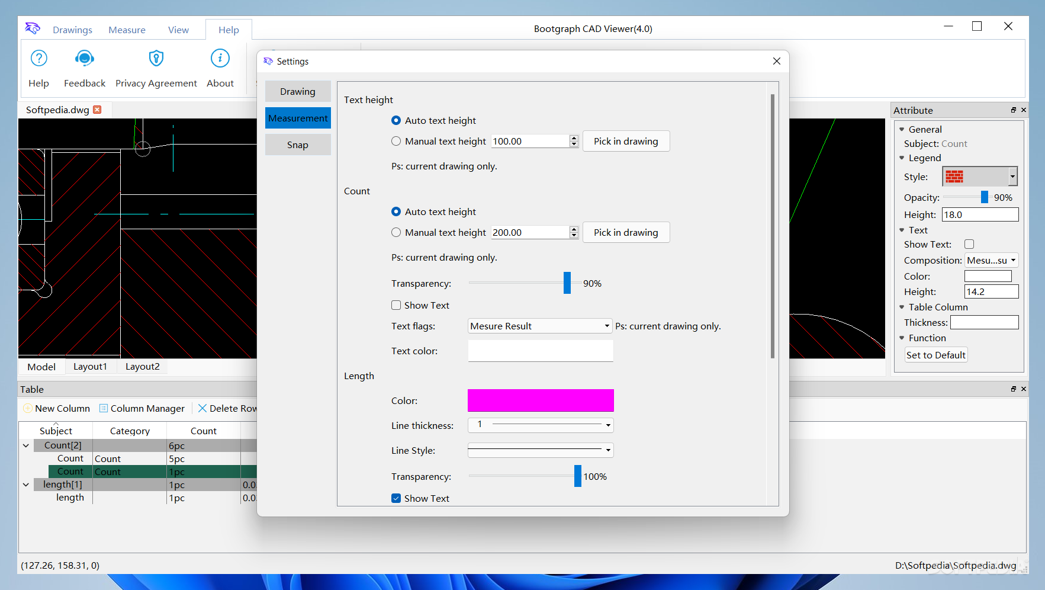Open the magenta Length Color swatch
The height and width of the screenshot is (590, 1045).
tap(541, 400)
